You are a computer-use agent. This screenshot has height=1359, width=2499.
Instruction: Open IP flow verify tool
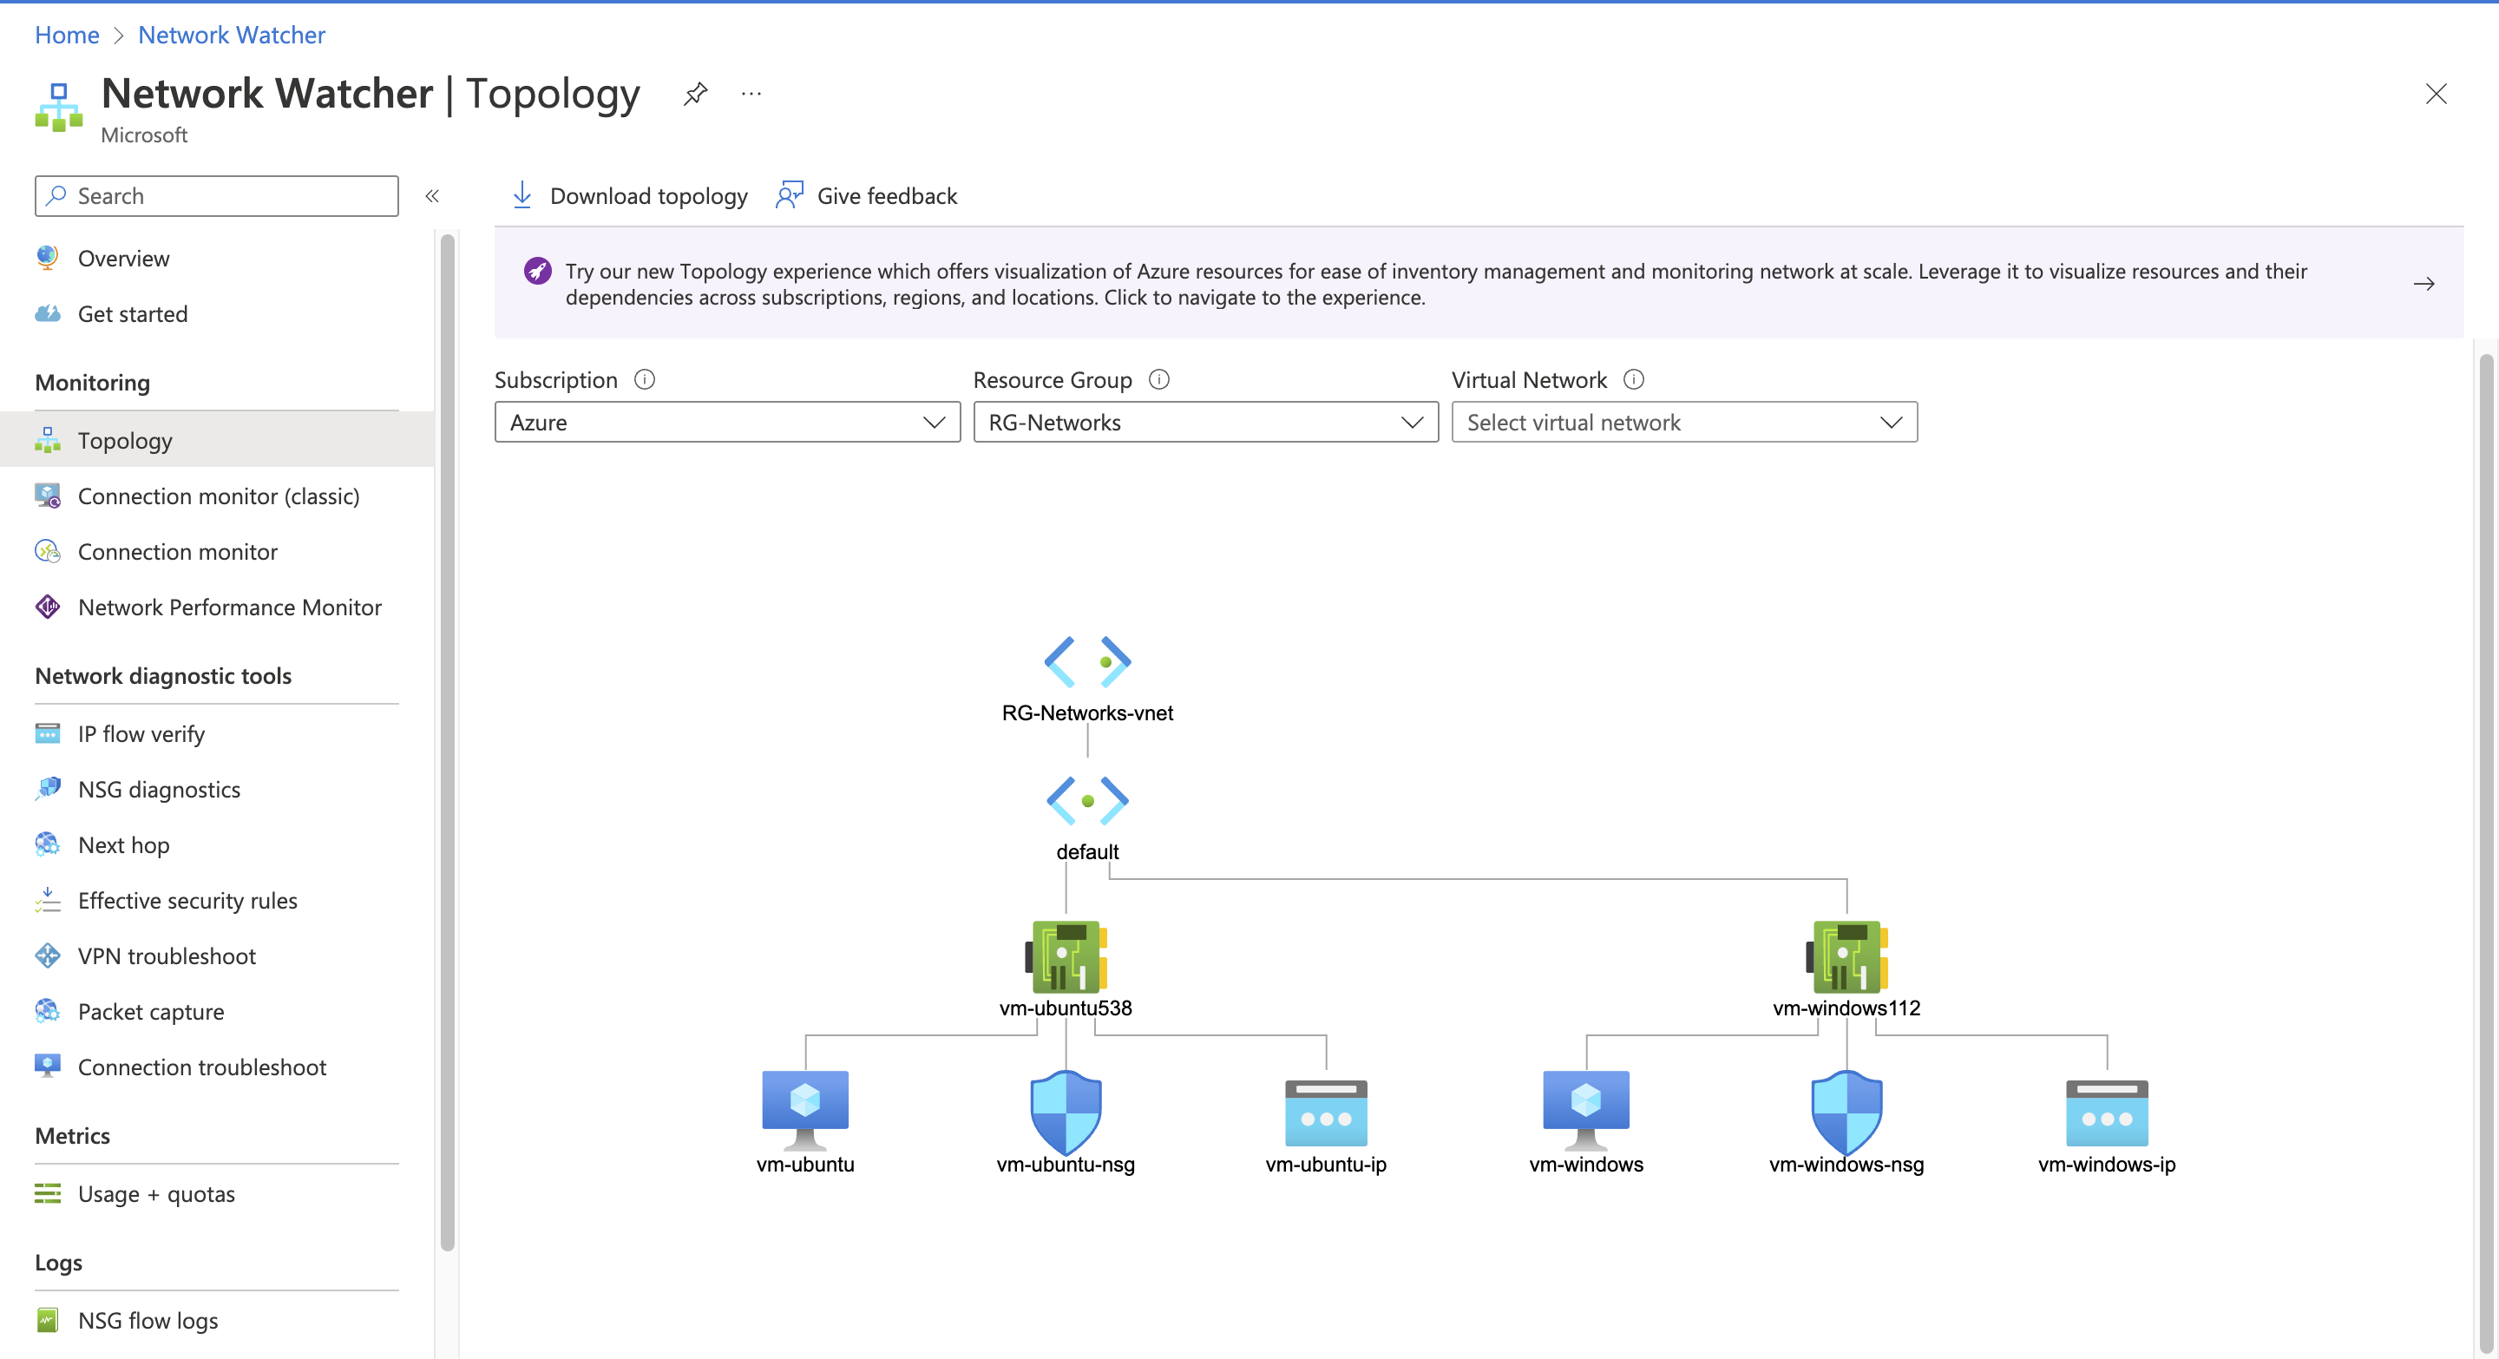click(x=217, y=734)
